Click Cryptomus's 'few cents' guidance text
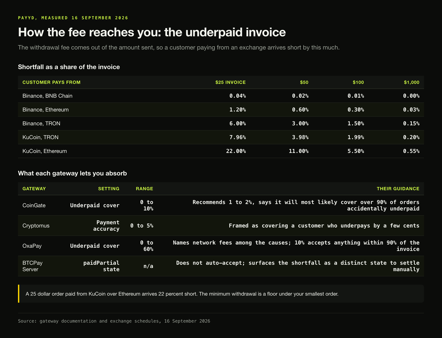442x338 pixels. pos(324,226)
